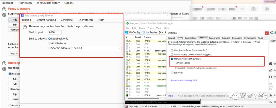
Task: Click the book icon in Fiddler's right panel
Action: pyautogui.click(x=271, y=64)
